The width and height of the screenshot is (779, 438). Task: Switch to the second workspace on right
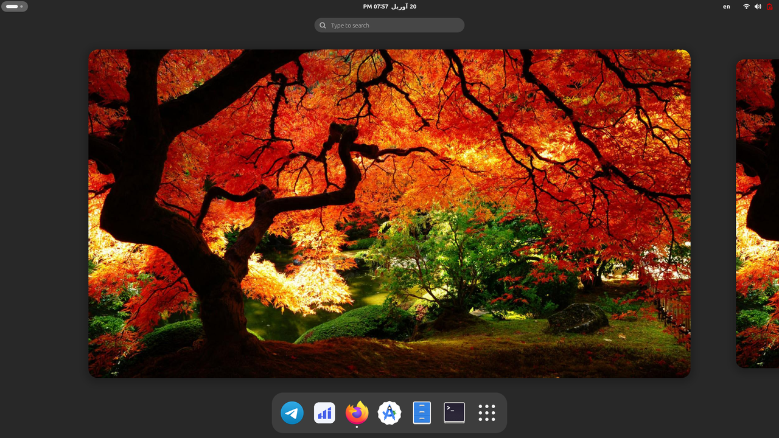coord(757,214)
